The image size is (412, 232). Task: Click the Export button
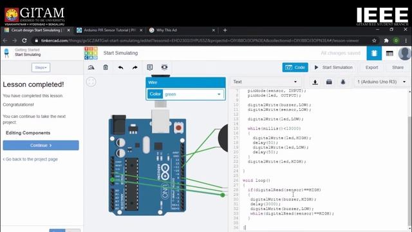pyautogui.click(x=371, y=67)
